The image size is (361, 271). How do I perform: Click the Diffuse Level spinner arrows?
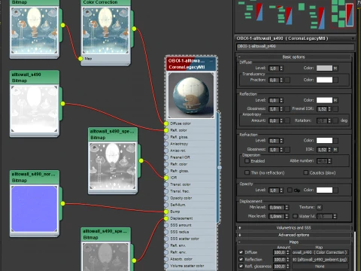281,69
